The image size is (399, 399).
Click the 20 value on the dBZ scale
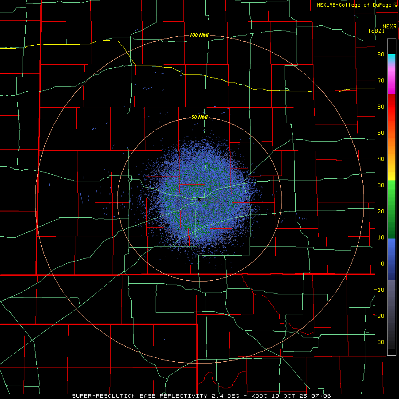(x=381, y=211)
